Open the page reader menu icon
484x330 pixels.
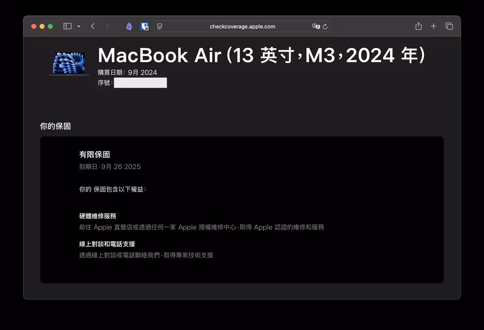(160, 26)
